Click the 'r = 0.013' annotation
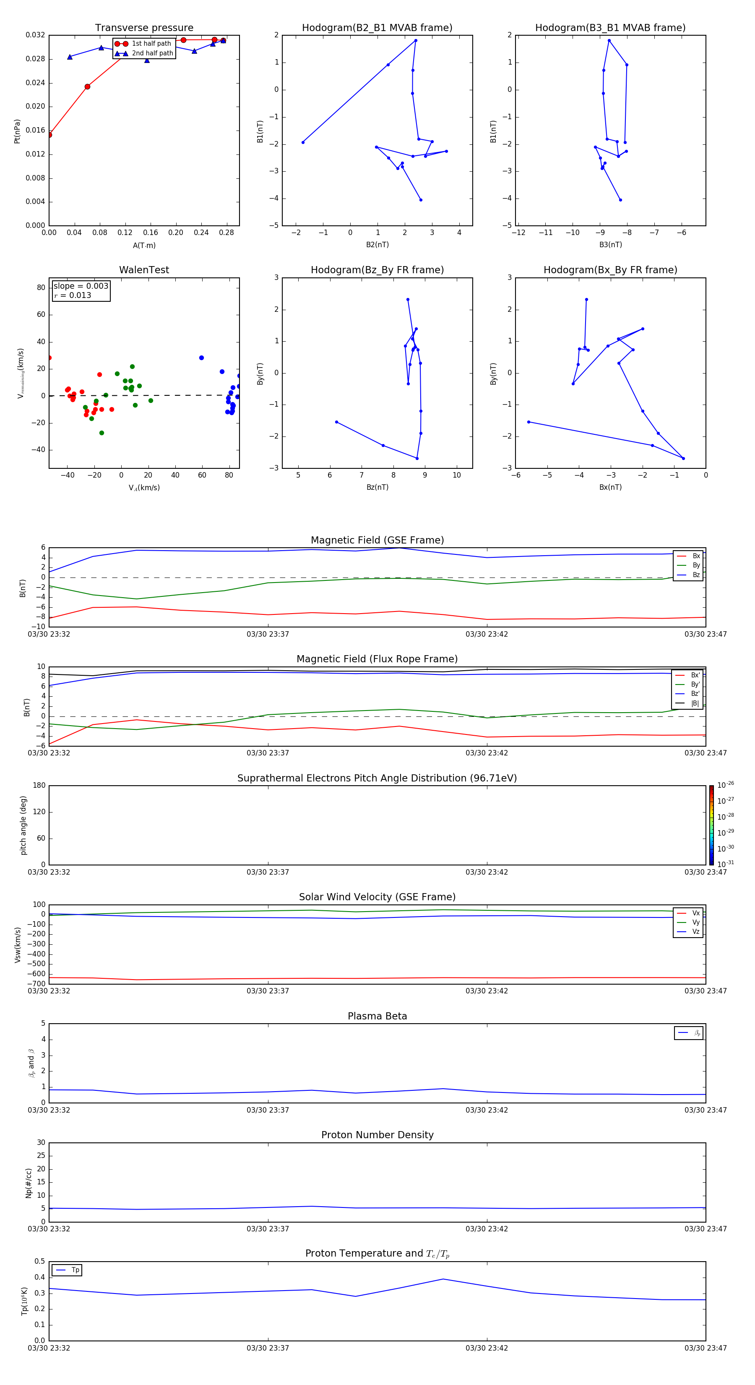Viewport: 755px width, 1385px height. point(73,295)
